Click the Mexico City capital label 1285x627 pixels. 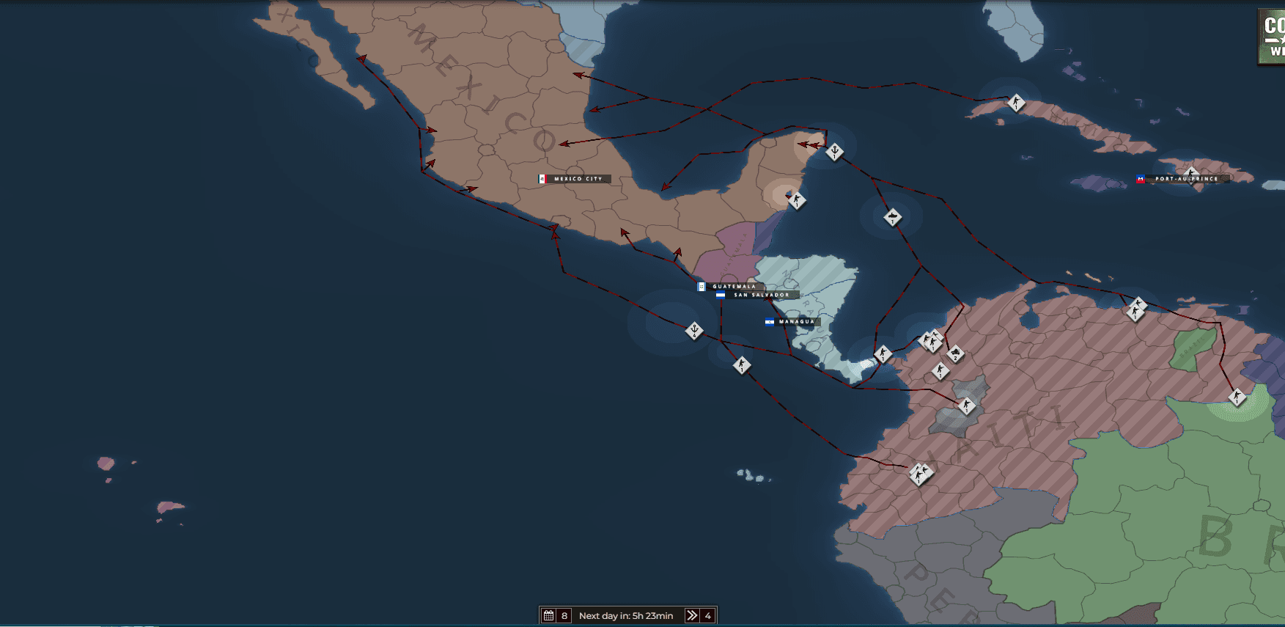click(574, 179)
